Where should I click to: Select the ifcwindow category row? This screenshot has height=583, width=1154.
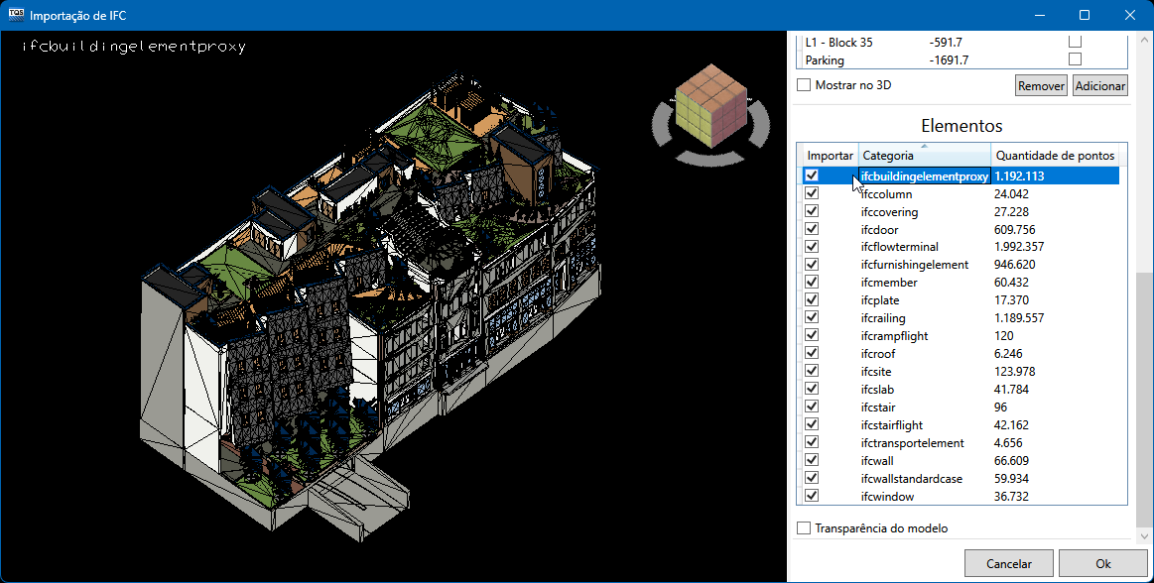click(887, 496)
